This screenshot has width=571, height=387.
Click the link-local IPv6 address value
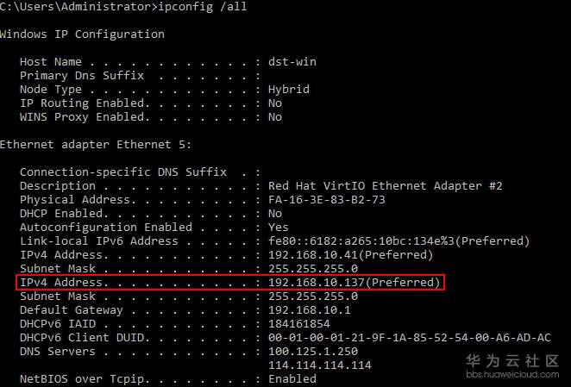tap(399, 241)
